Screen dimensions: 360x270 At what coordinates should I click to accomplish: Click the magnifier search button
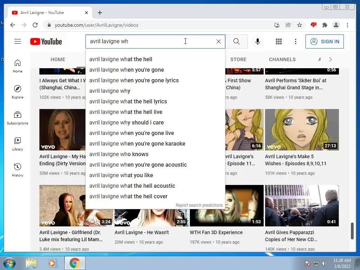point(237,41)
